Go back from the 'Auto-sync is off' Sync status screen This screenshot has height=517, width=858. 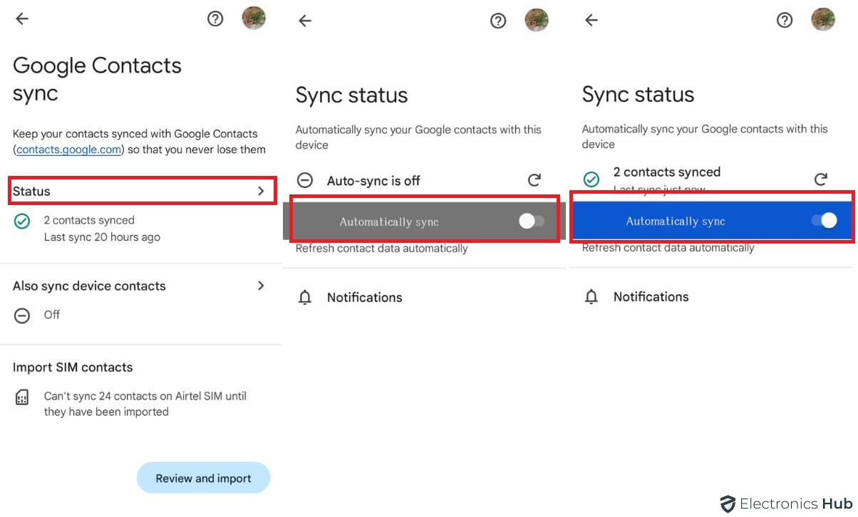305,21
